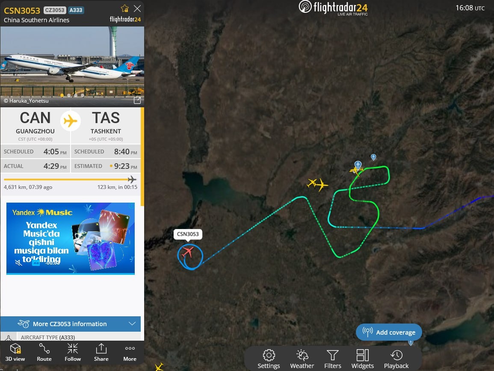This screenshot has height=371, width=494.
Task: Share this flight
Action: point(101,353)
